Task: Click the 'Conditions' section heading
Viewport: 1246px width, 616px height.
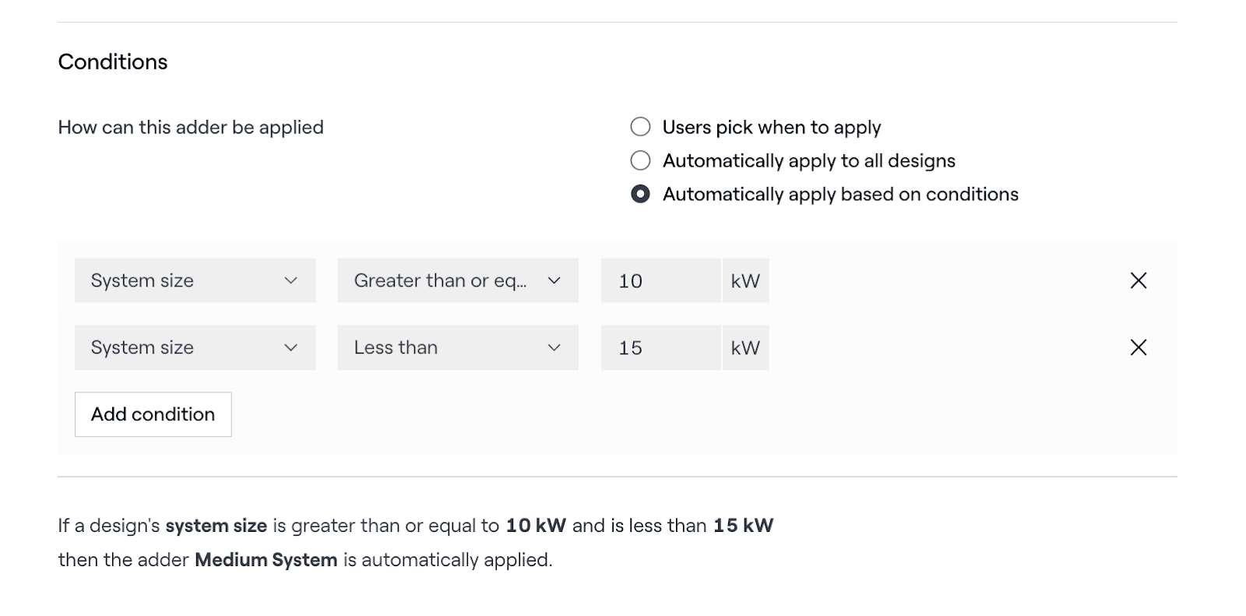Action: point(113,62)
